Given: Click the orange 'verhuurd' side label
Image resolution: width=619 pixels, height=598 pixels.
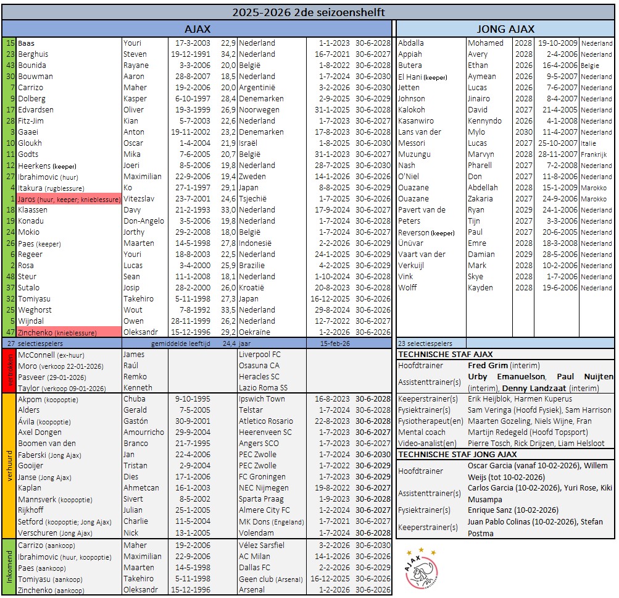Looking at the screenshot, I should (9, 465).
